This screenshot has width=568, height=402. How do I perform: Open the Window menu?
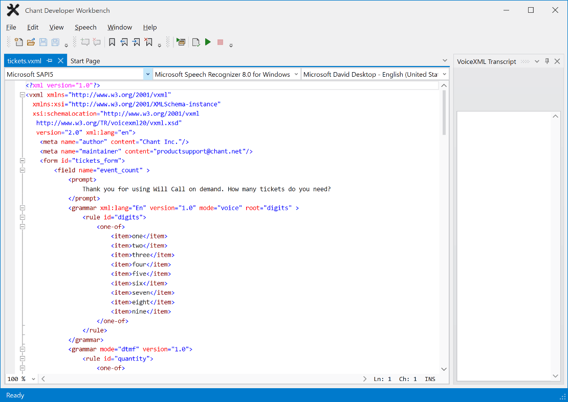[120, 27]
